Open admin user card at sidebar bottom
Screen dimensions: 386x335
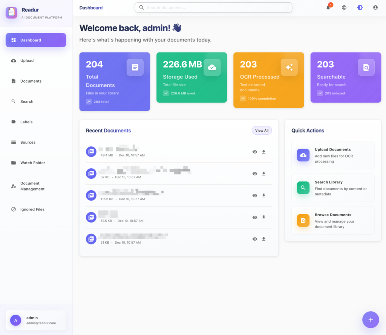coord(36,320)
